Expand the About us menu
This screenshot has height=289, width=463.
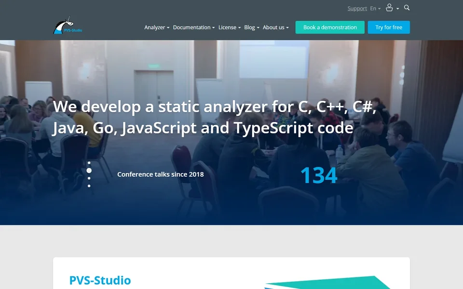pyautogui.click(x=276, y=27)
